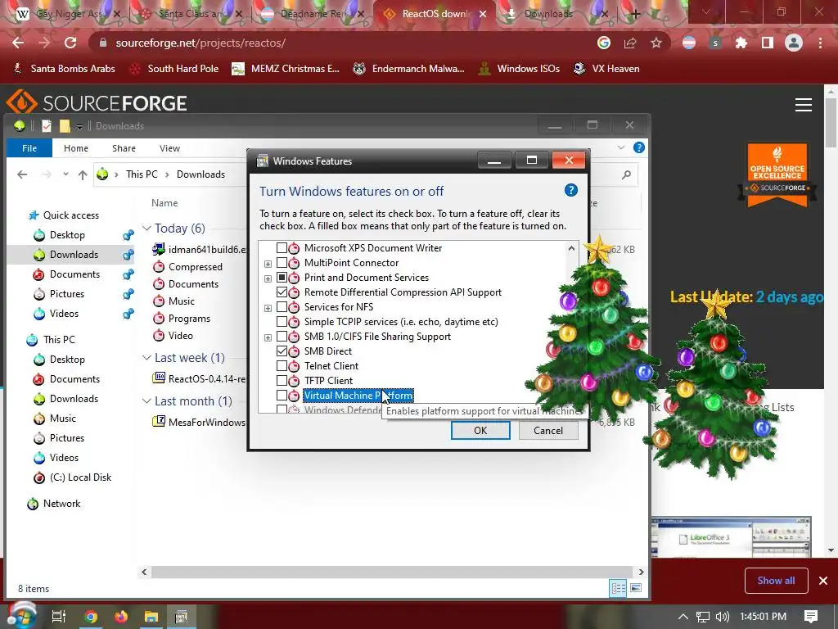Switch to details view in File Explorer
The width and height of the screenshot is (838, 629).
click(619, 588)
